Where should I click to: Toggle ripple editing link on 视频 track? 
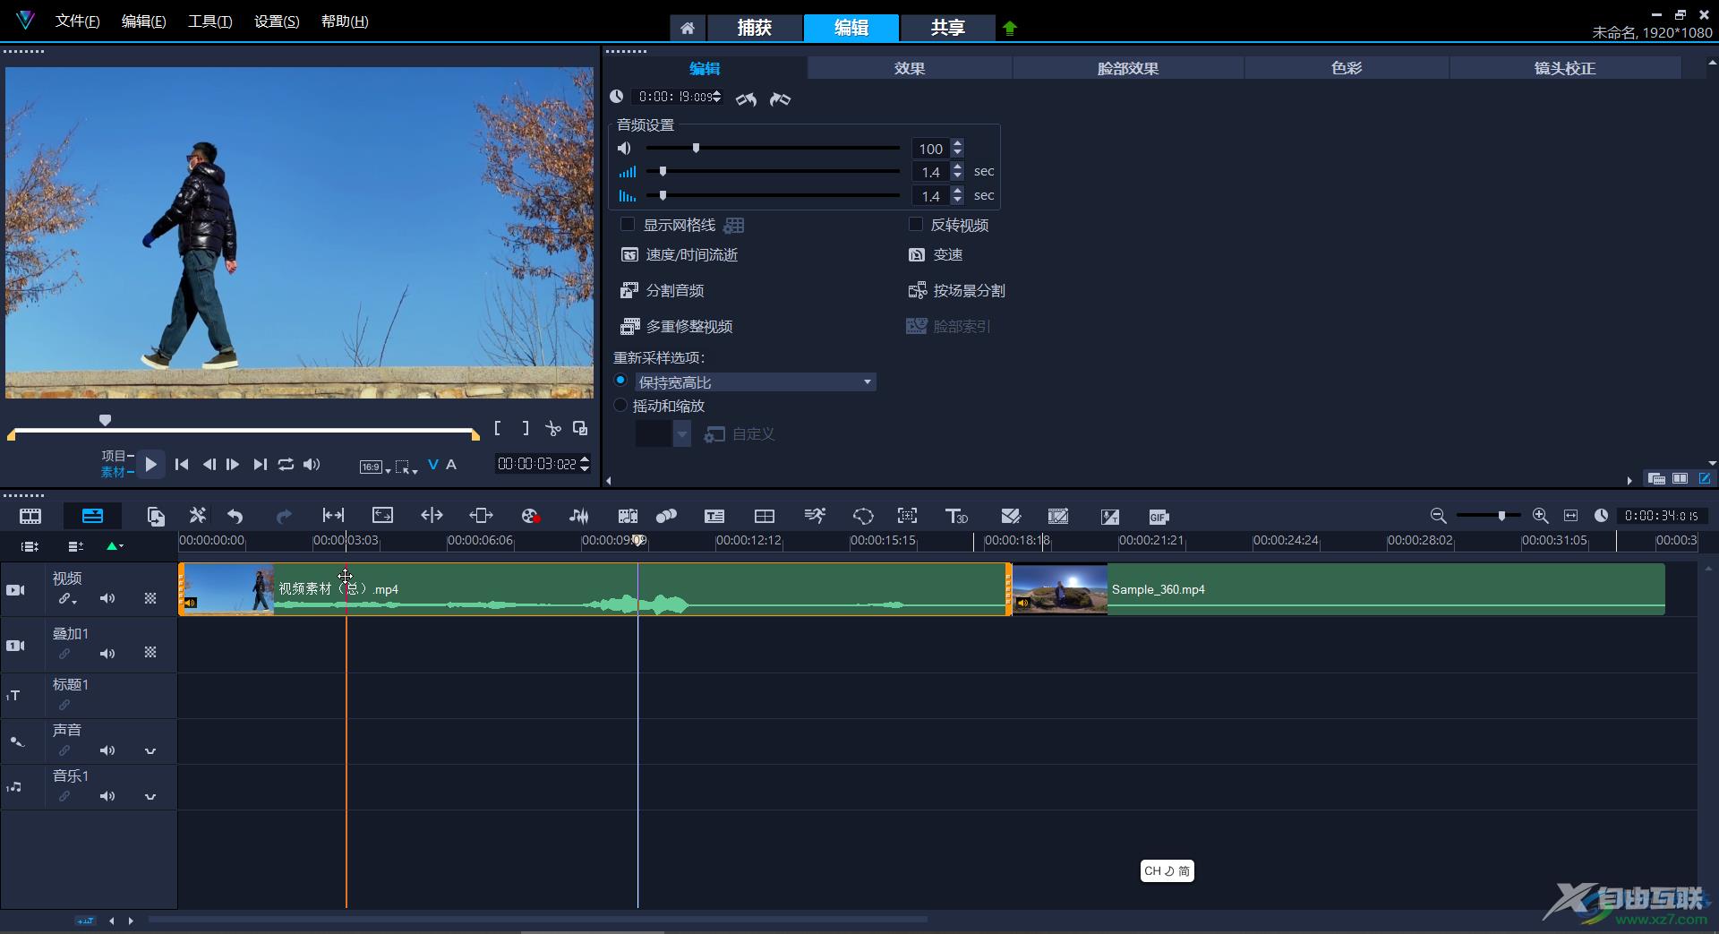click(x=66, y=599)
